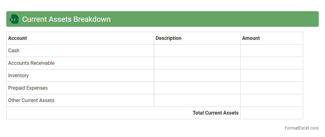Select the Description column header
The width and height of the screenshot is (325, 137).
(168, 38)
